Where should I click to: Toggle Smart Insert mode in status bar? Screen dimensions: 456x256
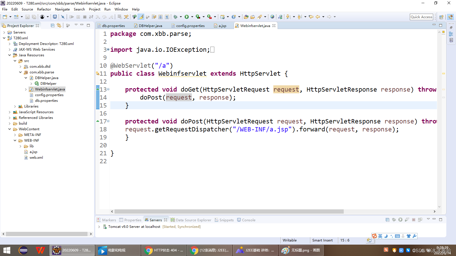(x=323, y=240)
